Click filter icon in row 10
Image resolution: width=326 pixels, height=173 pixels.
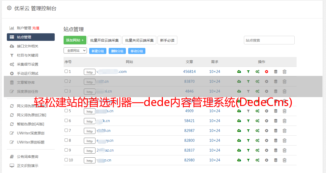pyautogui.click(x=248, y=160)
